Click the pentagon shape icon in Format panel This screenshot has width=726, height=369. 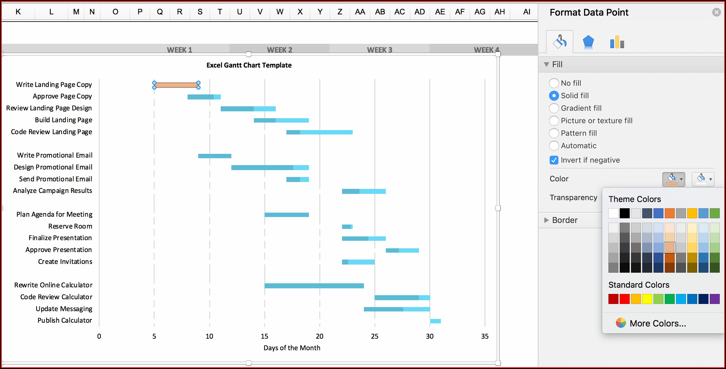point(587,41)
